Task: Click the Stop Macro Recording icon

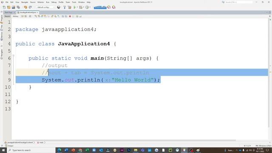Action: coord(73,16)
